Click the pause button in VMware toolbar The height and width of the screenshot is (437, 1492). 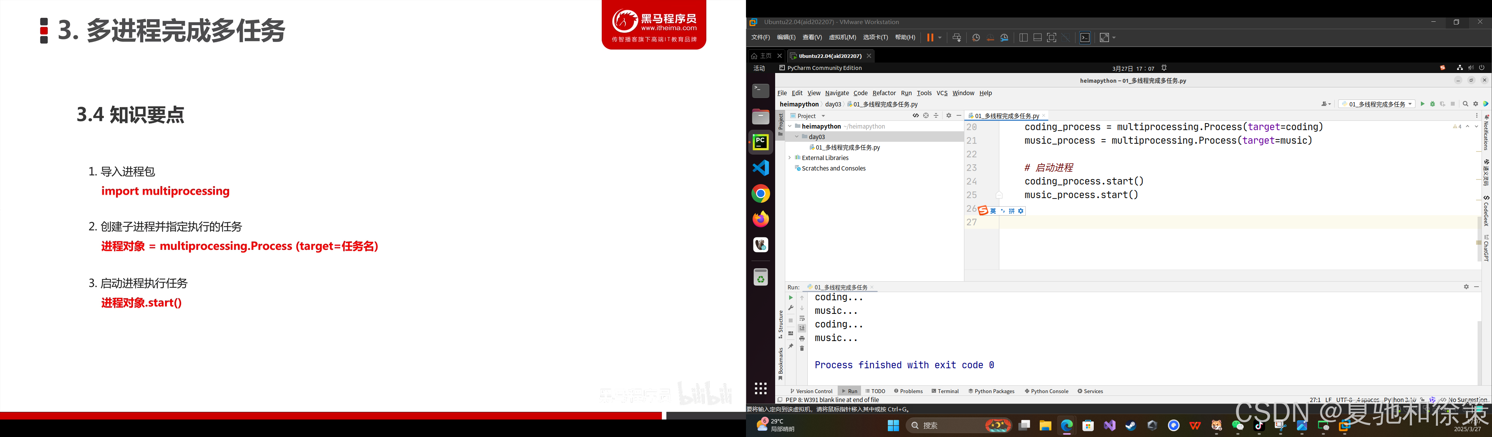(x=930, y=38)
